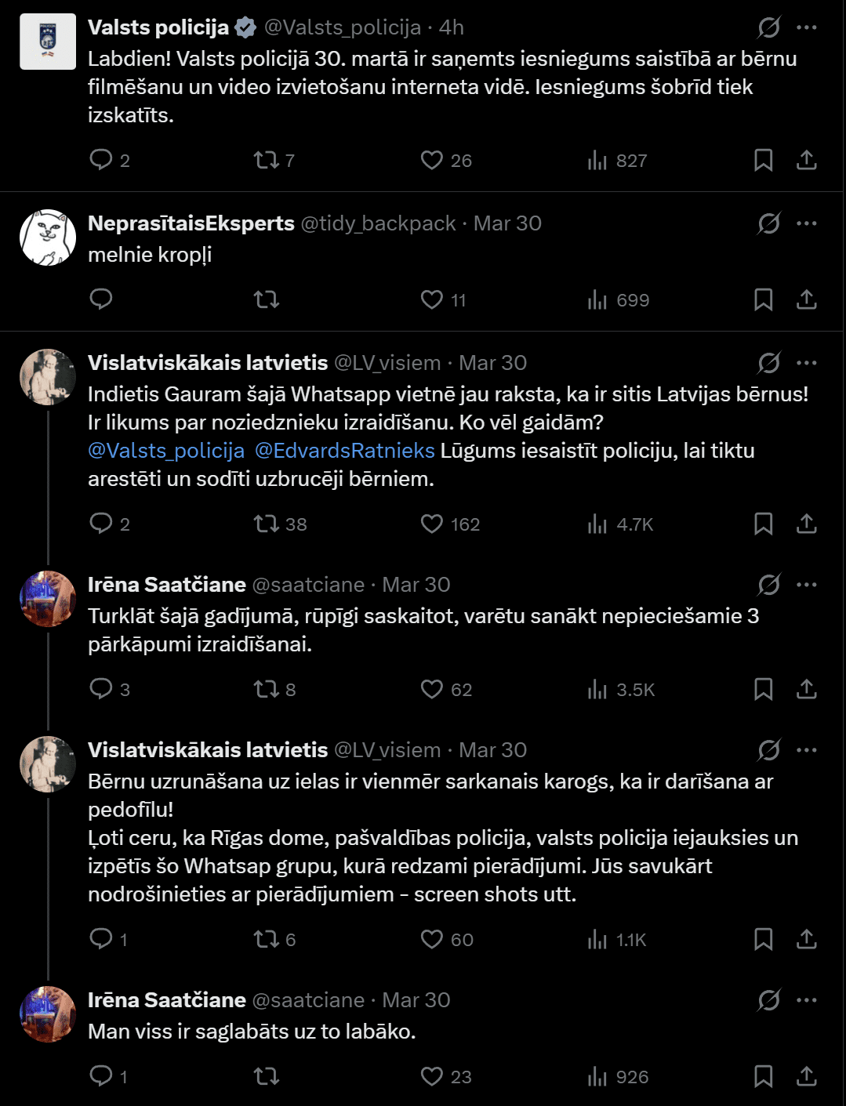Image resolution: width=846 pixels, height=1106 pixels.
Task: Open more options for "melnie kropļi" tweet
Action: tap(807, 223)
